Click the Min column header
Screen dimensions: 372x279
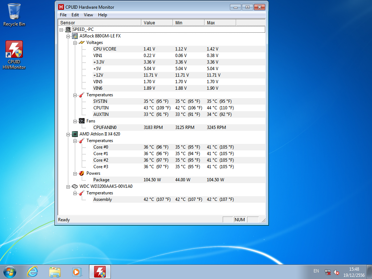pos(189,23)
